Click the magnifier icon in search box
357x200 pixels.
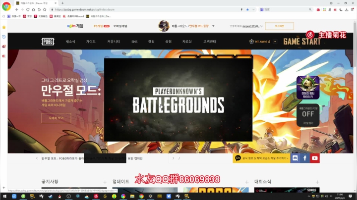pos(310,9)
